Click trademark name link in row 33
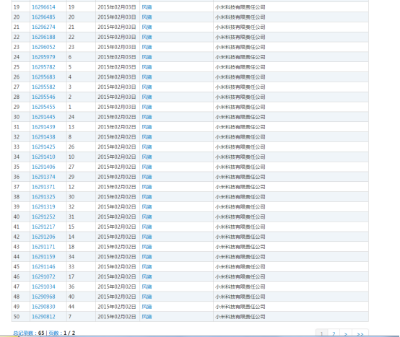Screen dimensions: 400x337 pos(147,146)
